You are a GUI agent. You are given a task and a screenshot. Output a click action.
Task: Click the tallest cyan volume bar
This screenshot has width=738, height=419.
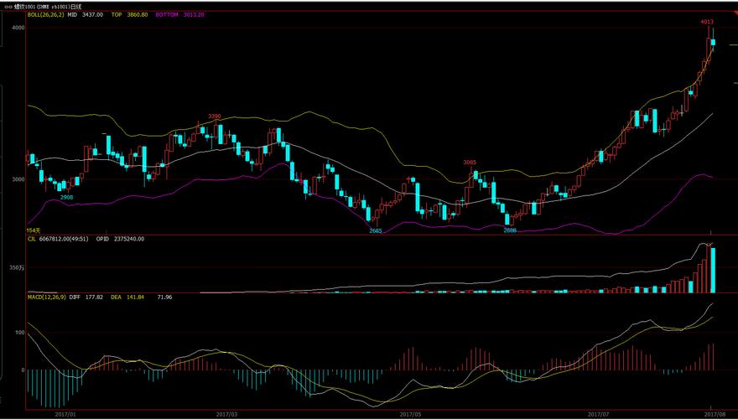coord(713,270)
